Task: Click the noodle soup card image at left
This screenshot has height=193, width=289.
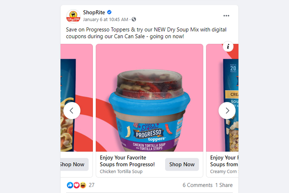Action: click(x=77, y=98)
